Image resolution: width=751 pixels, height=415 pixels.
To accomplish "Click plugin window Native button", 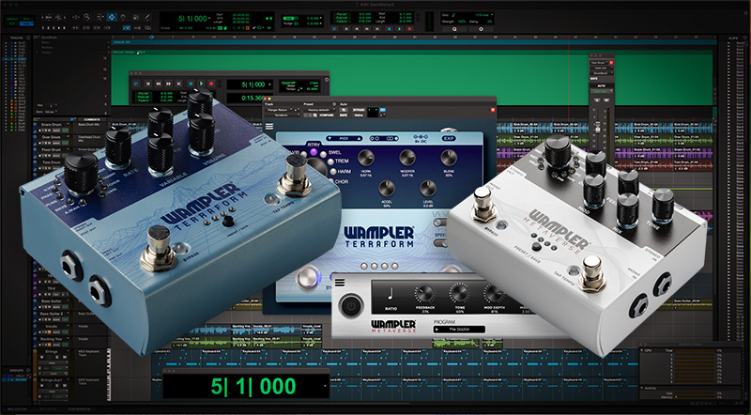I will pyautogui.click(x=359, y=115).
